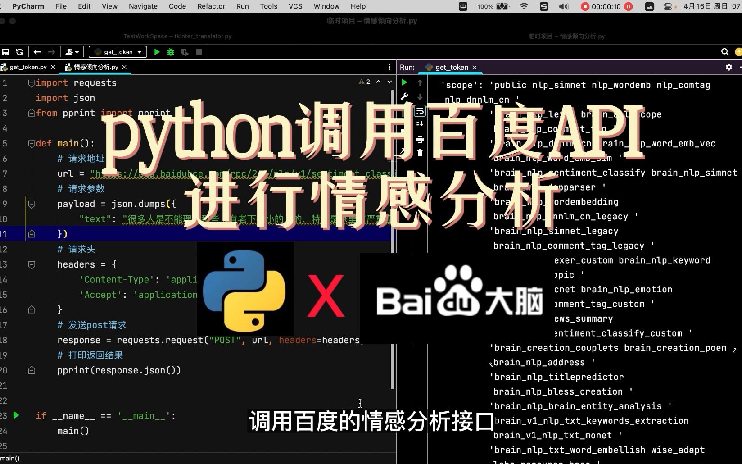This screenshot has height=464, width=742.
Task: Reload files with the sync icon
Action: point(19,52)
